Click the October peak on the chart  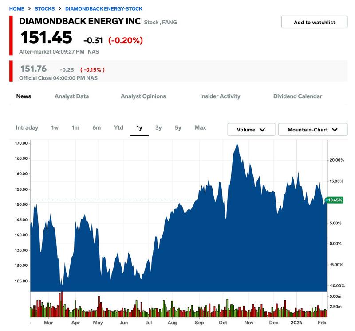237,144
